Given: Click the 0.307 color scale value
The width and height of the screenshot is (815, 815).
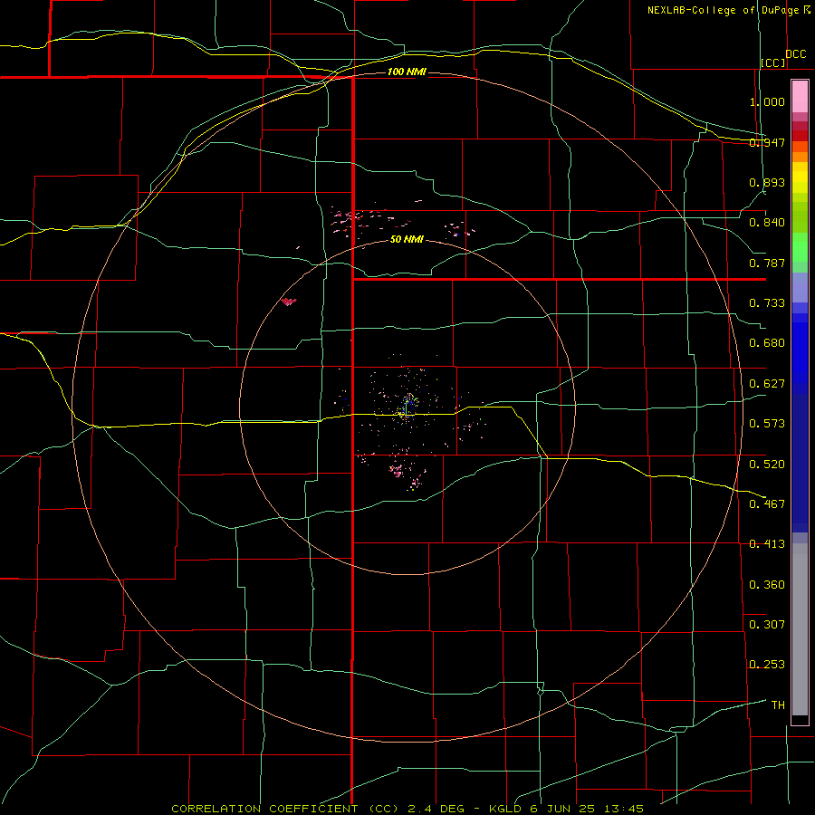Looking at the screenshot, I should tap(767, 624).
